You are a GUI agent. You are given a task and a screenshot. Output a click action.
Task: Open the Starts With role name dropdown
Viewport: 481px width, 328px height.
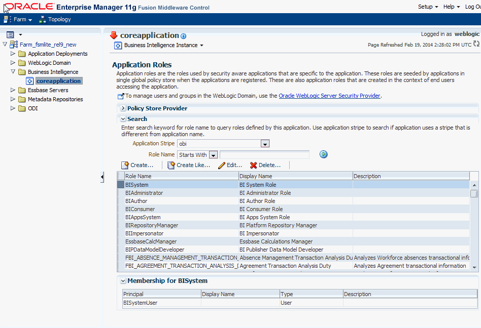213,155
